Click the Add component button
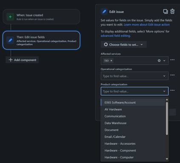 22,60
